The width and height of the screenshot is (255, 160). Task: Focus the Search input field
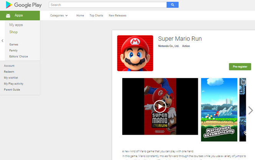[108, 5]
